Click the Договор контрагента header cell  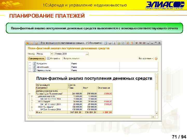pos(47,91)
